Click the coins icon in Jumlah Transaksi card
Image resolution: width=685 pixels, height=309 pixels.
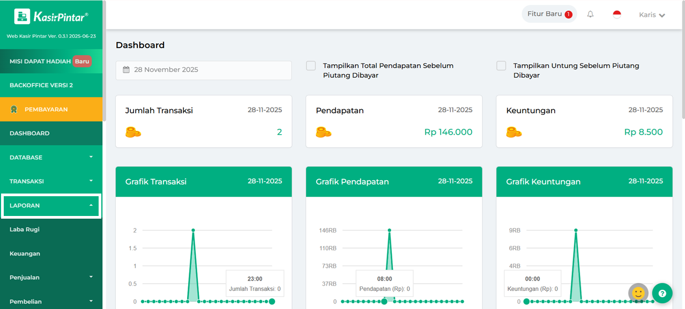tap(133, 132)
